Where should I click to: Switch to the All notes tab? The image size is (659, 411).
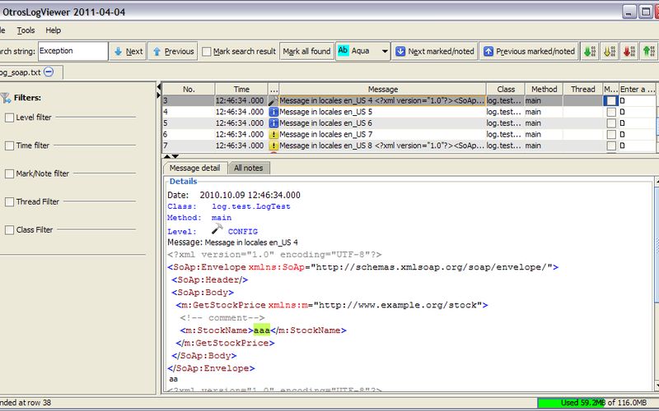tap(248, 168)
